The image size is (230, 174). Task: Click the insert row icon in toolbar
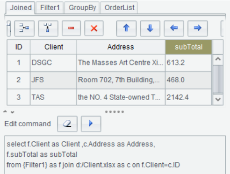point(24,29)
